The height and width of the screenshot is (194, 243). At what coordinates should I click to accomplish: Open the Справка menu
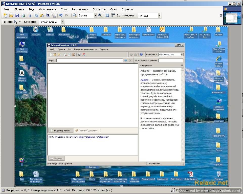tap(127, 9)
